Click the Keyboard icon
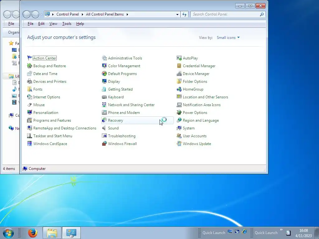The height and width of the screenshot is (239, 319). [x=104, y=97]
